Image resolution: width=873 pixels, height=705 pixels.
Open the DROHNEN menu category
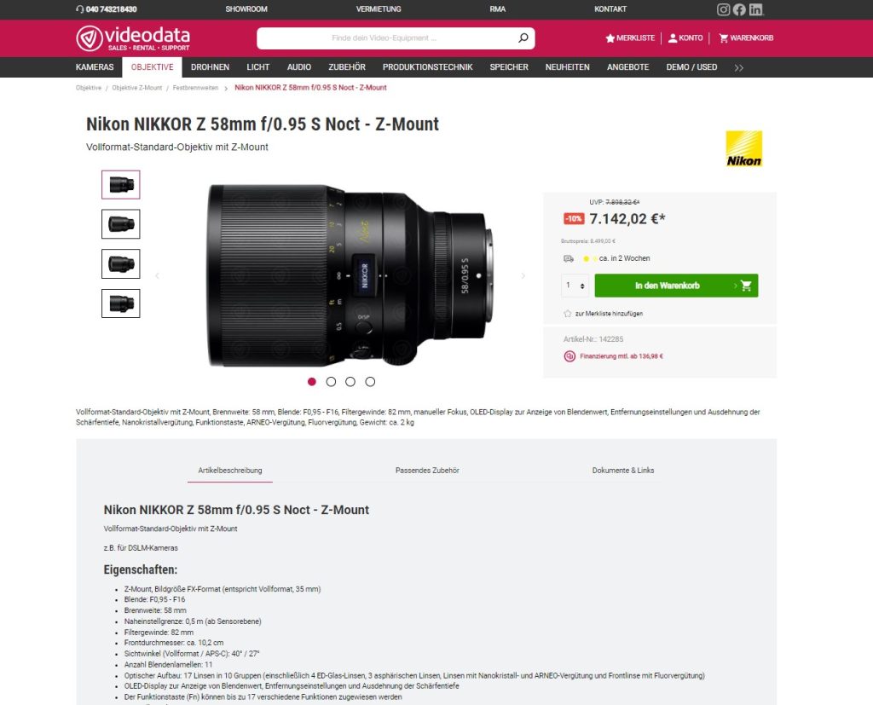click(x=210, y=66)
